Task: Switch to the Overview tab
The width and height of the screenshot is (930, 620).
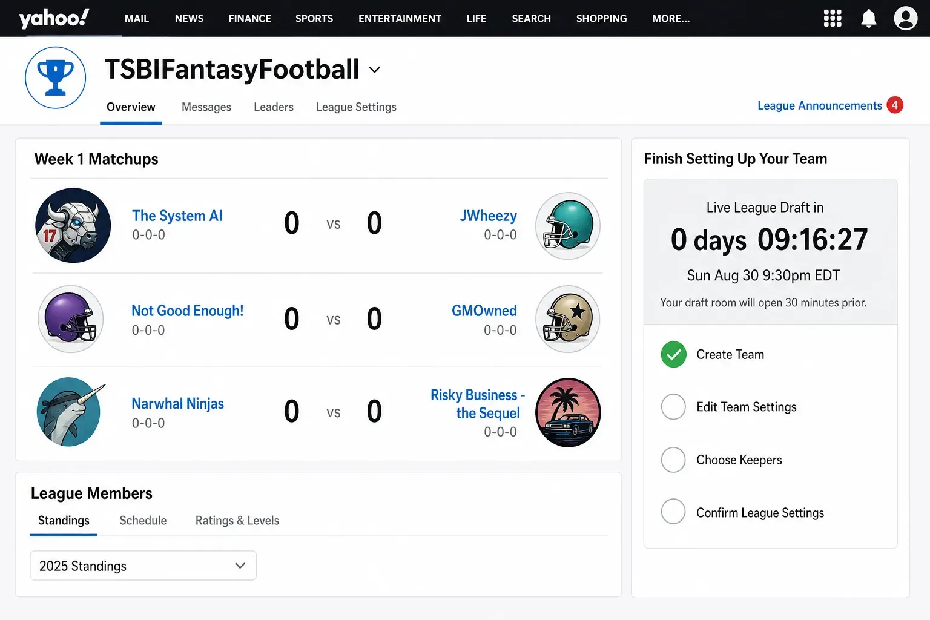Action: click(x=131, y=107)
